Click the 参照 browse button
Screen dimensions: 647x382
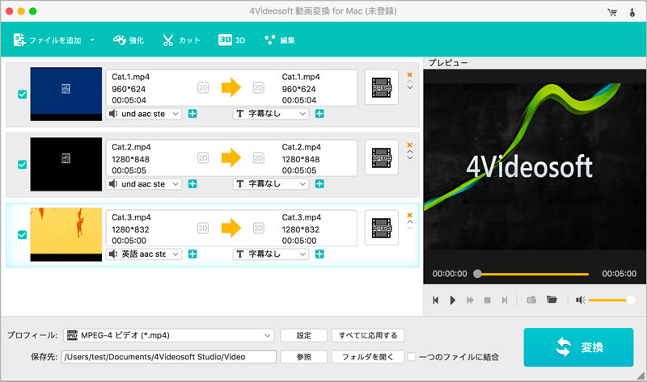coord(303,356)
